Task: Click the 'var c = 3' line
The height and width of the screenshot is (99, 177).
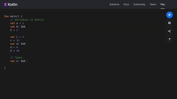Action: click(x=17, y=37)
